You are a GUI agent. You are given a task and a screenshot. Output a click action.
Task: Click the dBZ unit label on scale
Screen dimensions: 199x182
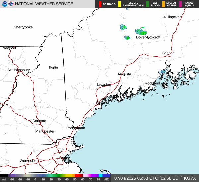coord(106,179)
